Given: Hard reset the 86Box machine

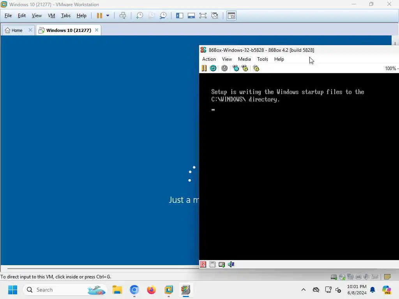Looking at the screenshot, I should pyautogui.click(x=213, y=68).
